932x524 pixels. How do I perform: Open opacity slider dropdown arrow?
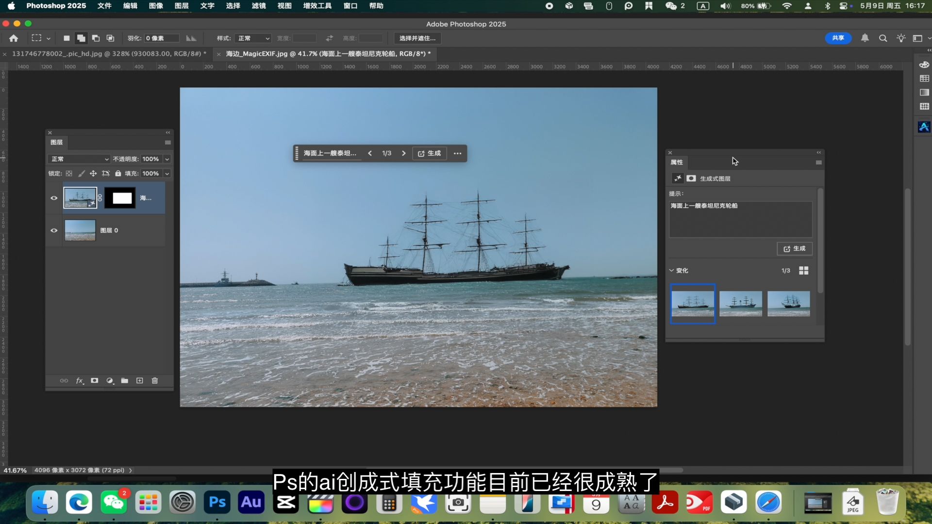(167, 159)
